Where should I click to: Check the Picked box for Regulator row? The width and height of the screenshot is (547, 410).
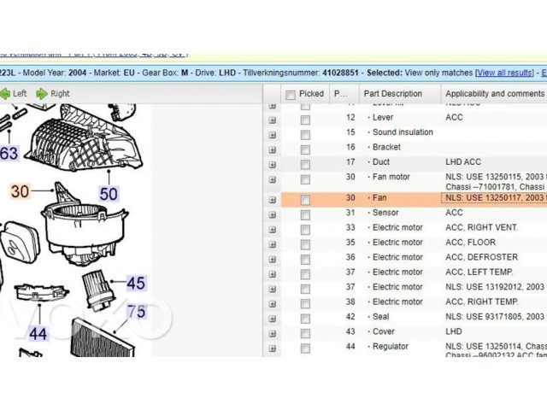(x=305, y=348)
